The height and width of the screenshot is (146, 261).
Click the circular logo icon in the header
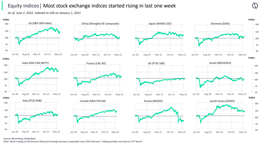(x=255, y=6)
